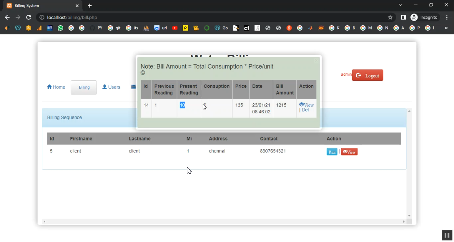Click the red Logout button
The image size is (454, 242).
pos(367,75)
